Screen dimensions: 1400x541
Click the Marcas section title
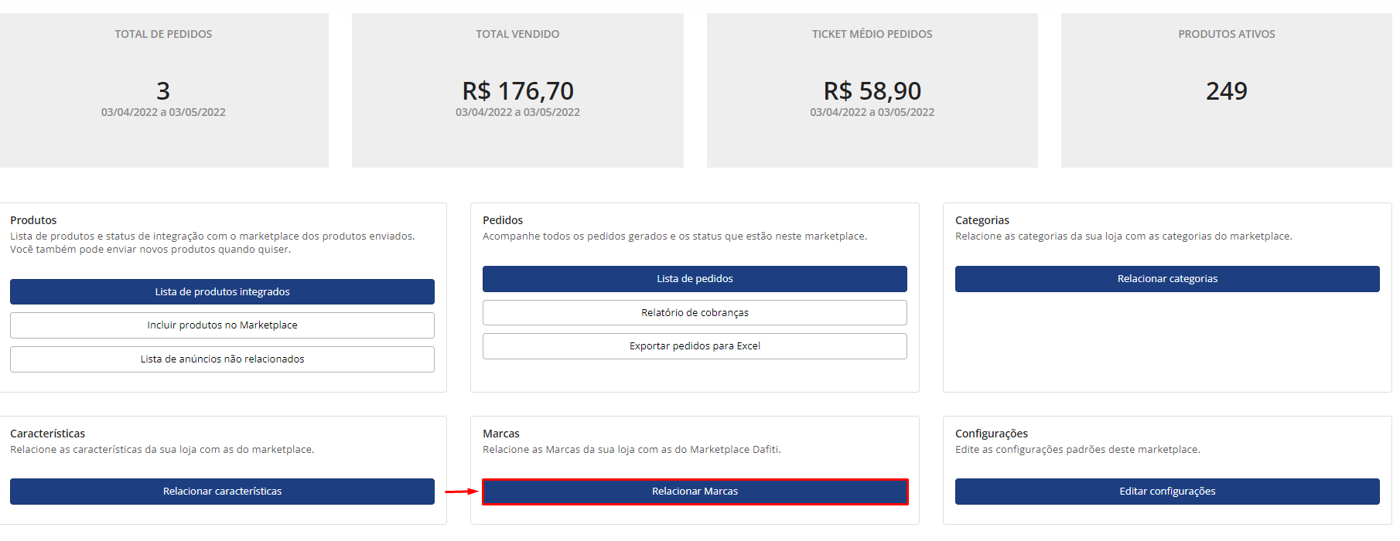(x=501, y=434)
